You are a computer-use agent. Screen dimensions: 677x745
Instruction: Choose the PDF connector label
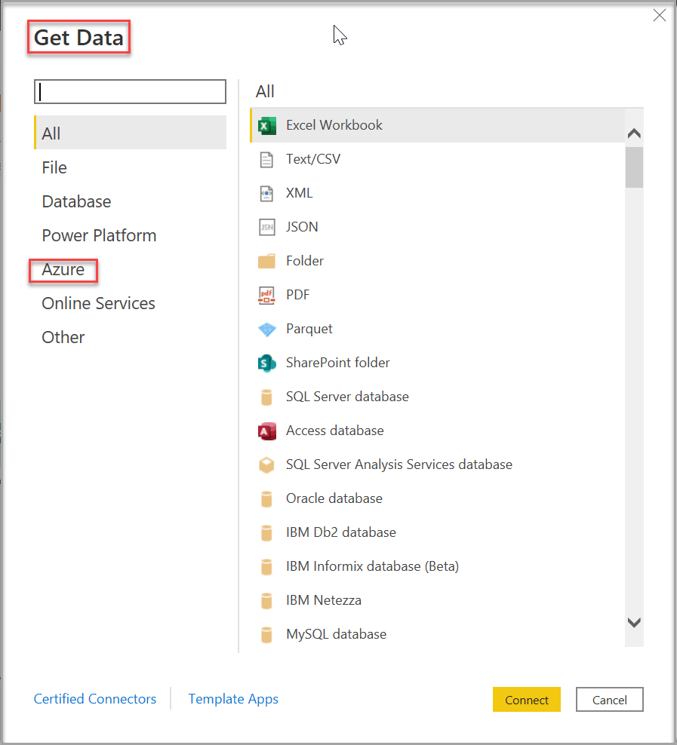(297, 295)
